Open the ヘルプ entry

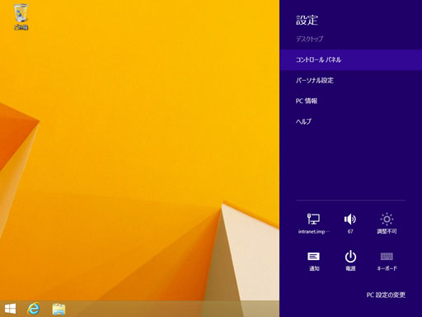(350, 121)
